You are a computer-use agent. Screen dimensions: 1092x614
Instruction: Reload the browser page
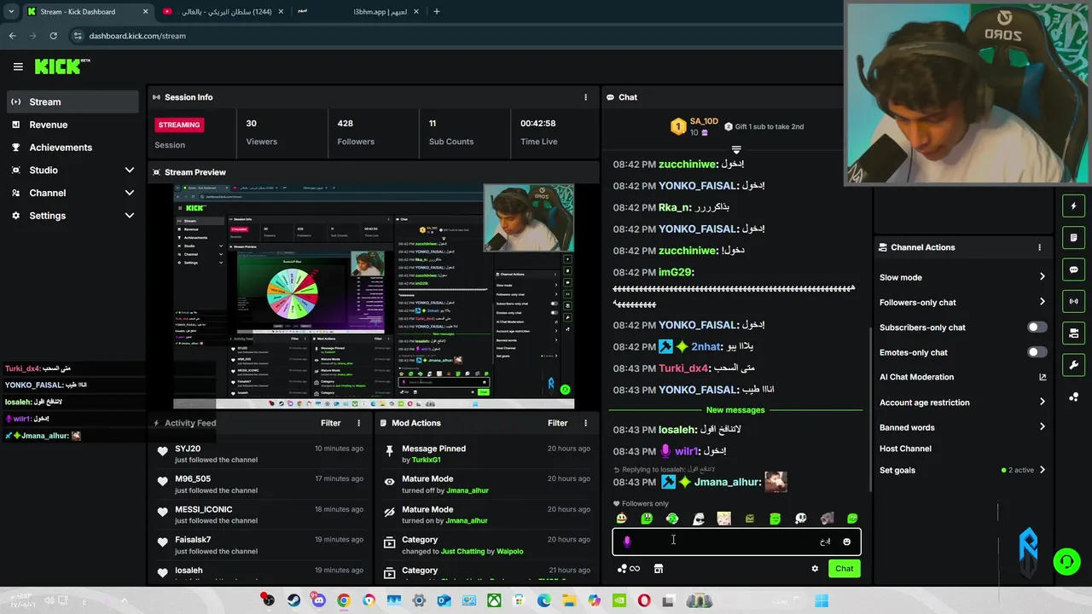pyautogui.click(x=53, y=36)
